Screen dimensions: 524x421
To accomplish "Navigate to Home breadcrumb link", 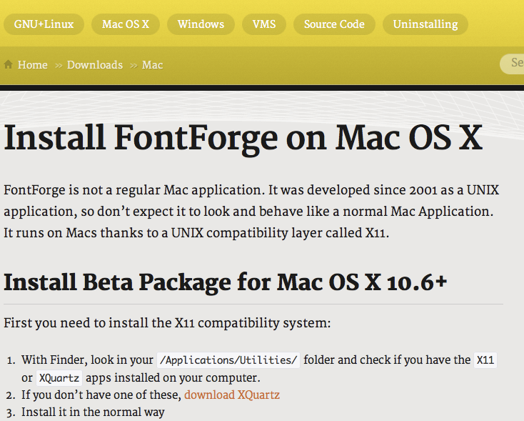I will (32, 64).
